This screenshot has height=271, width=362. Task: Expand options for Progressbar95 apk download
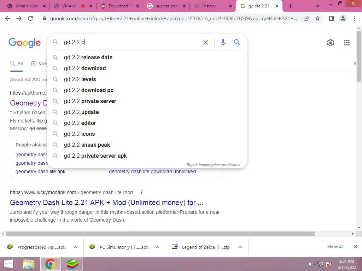(75, 247)
